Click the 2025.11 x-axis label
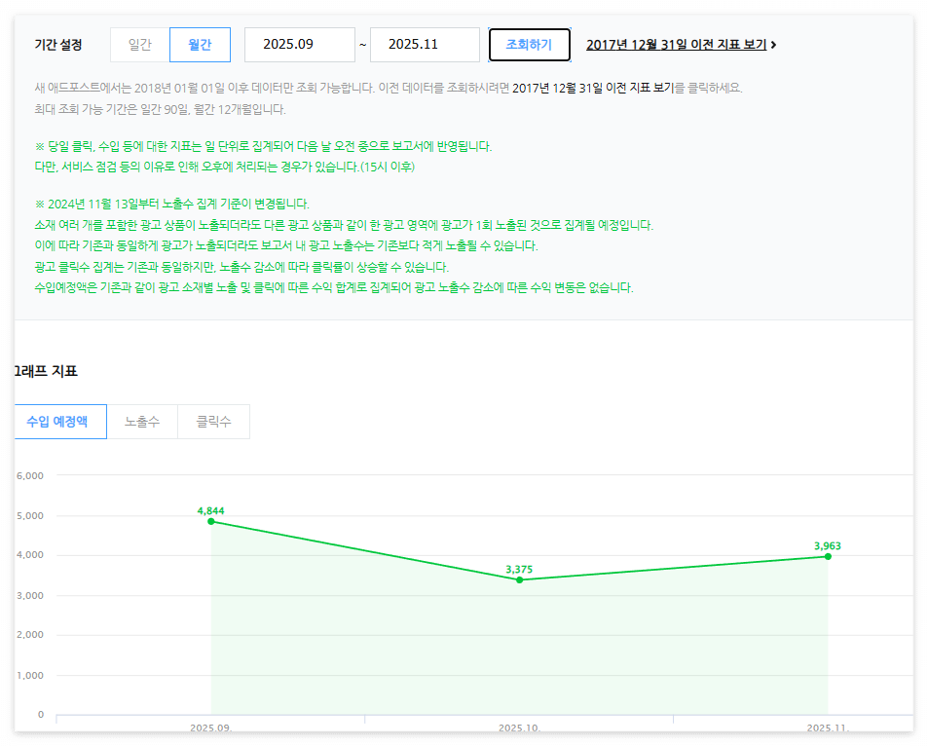928x746 pixels. [x=827, y=727]
